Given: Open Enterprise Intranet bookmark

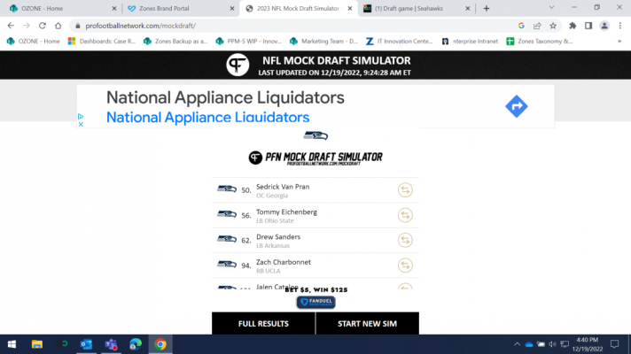Looking at the screenshot, I should 470,41.
